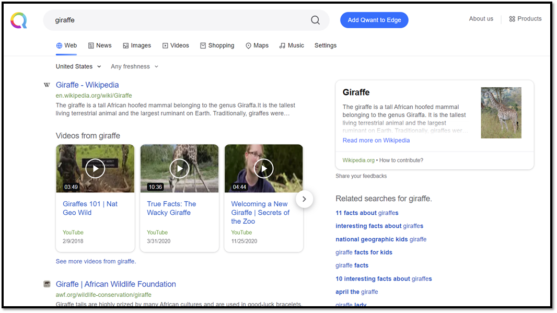Play the True Facts Wacky Giraffe video
The image size is (557, 313).
pyautogui.click(x=179, y=168)
